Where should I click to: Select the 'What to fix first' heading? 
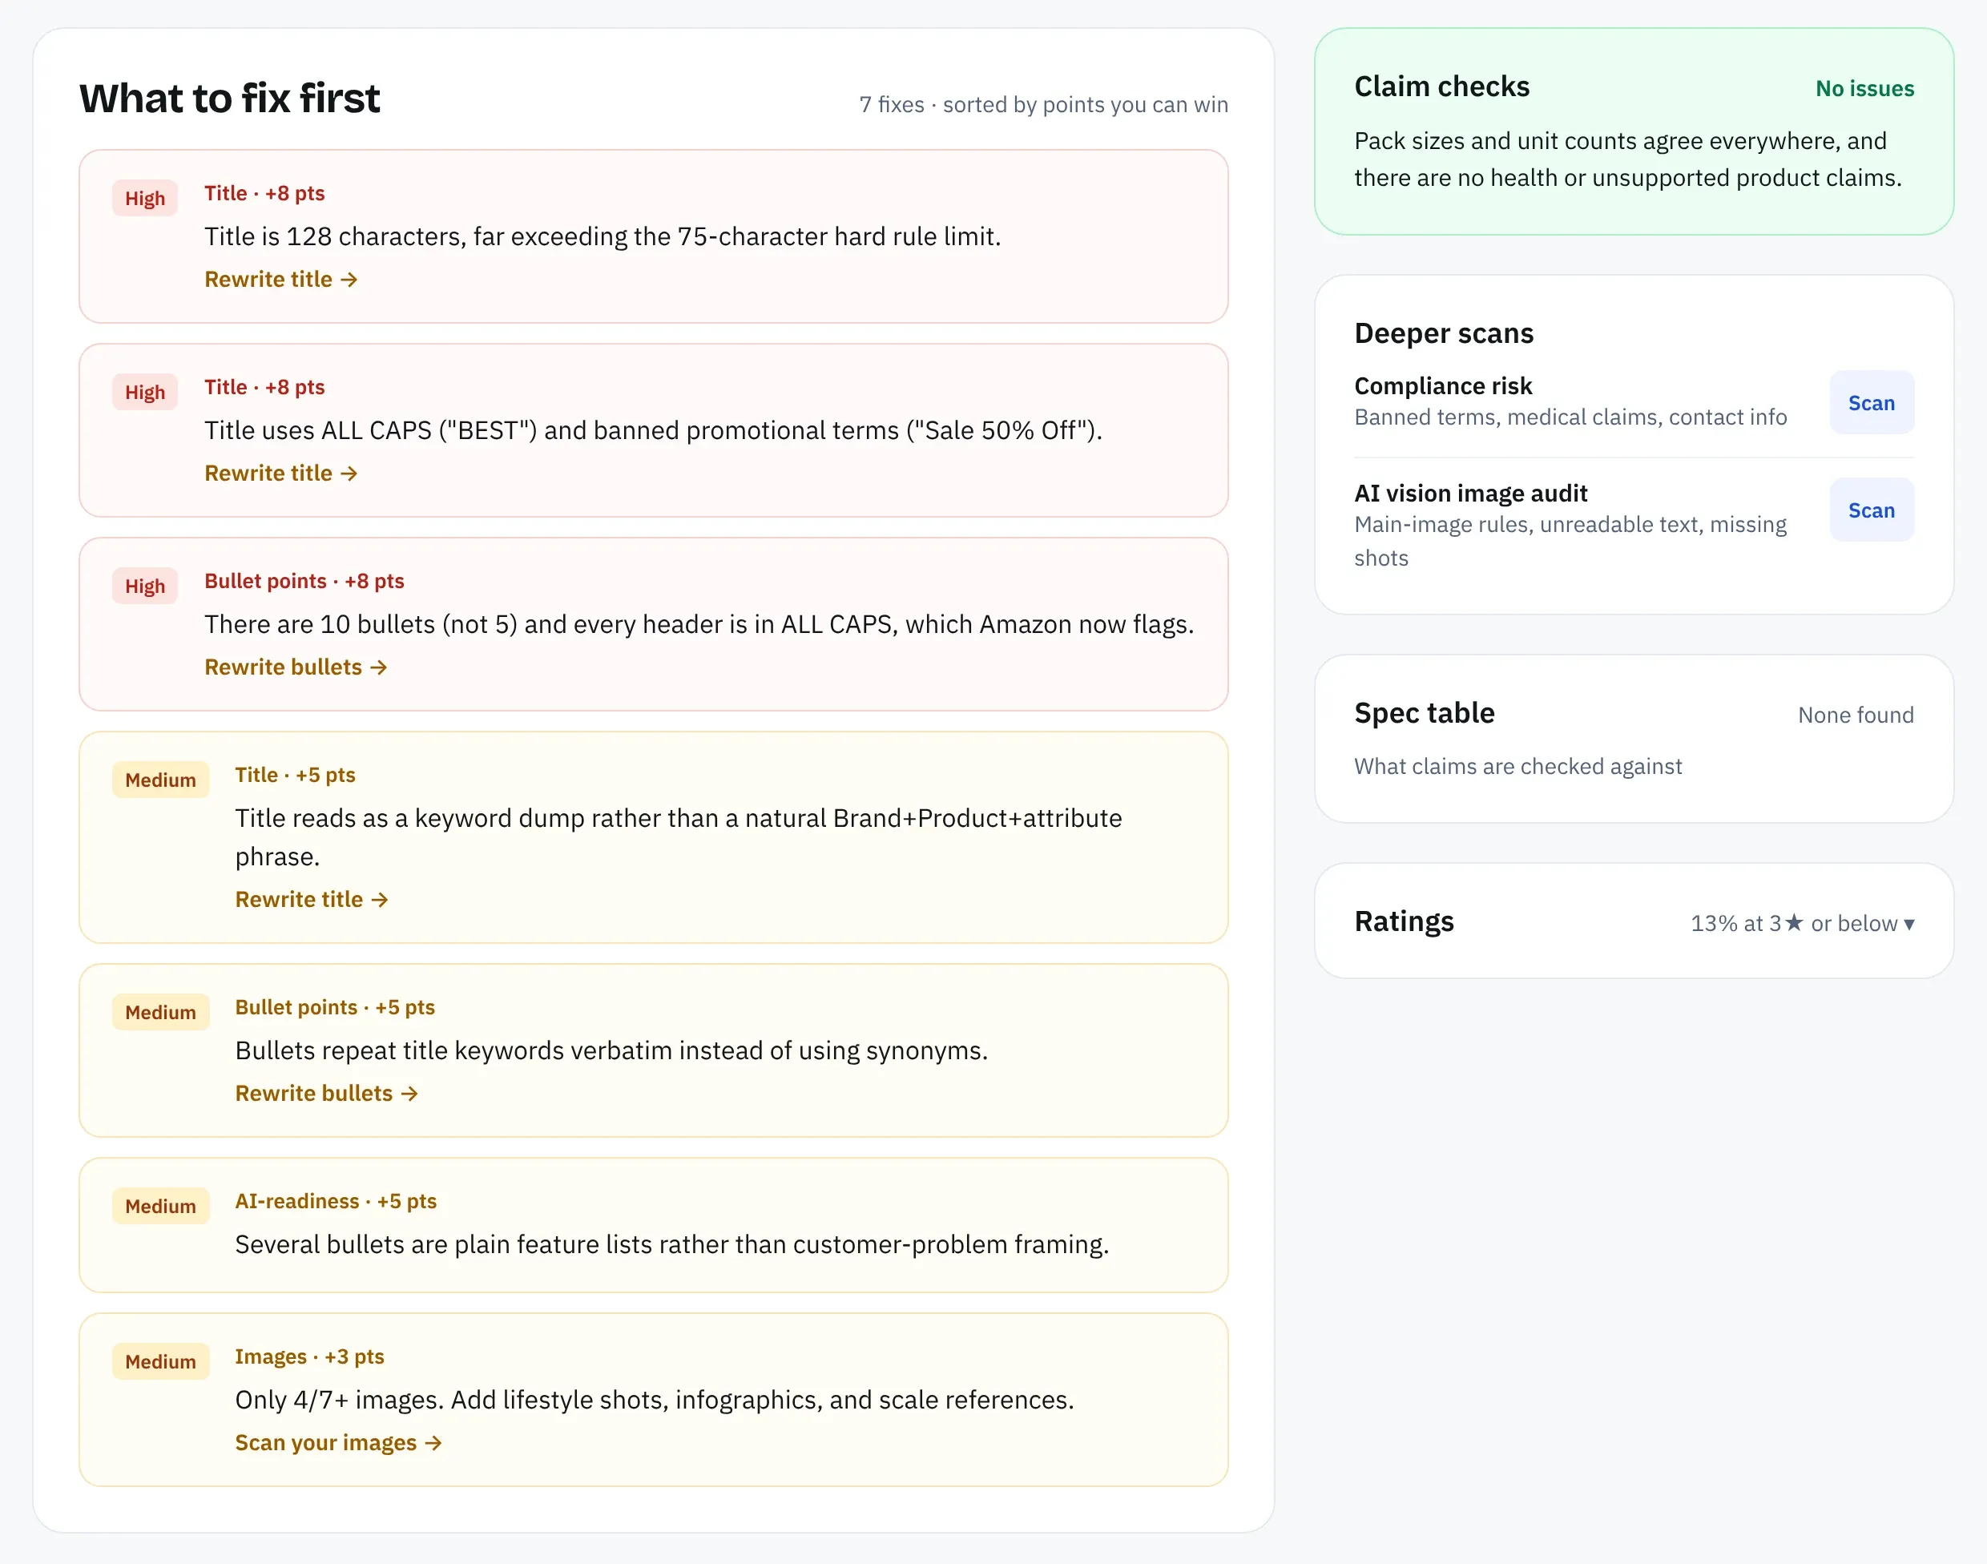[229, 98]
